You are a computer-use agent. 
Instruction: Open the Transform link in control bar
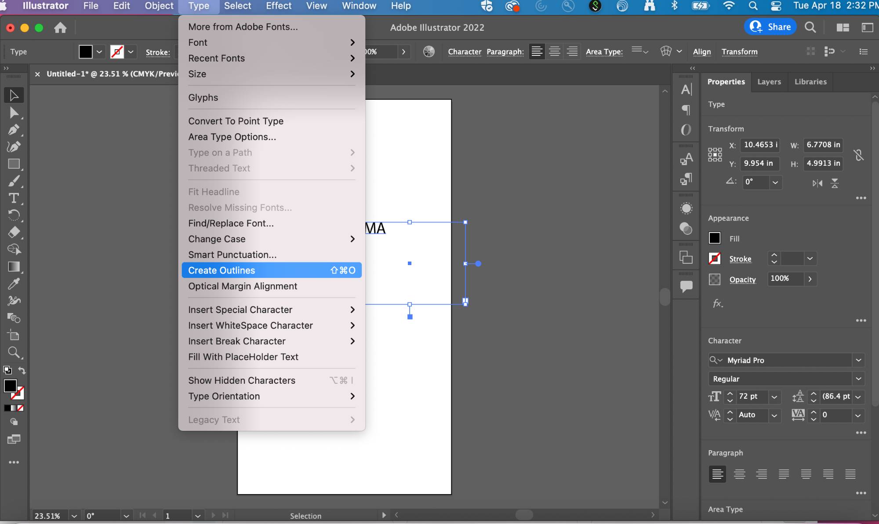739,51
